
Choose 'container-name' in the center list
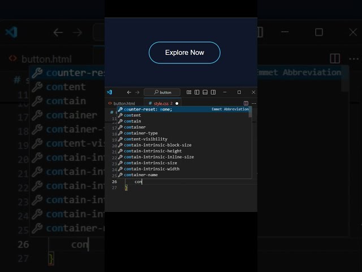click(x=183, y=175)
